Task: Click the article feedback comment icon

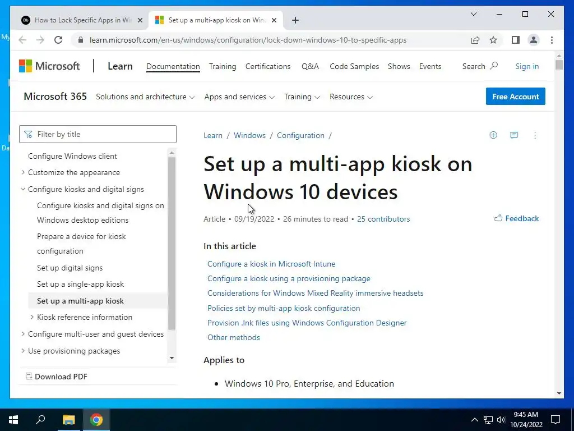Action: pos(514,135)
